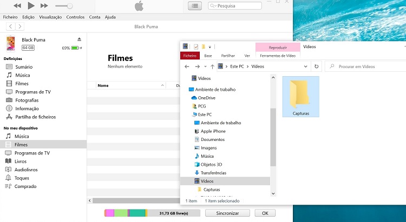Open Toques in device list
Screen dimensions: 406x222
point(22,178)
